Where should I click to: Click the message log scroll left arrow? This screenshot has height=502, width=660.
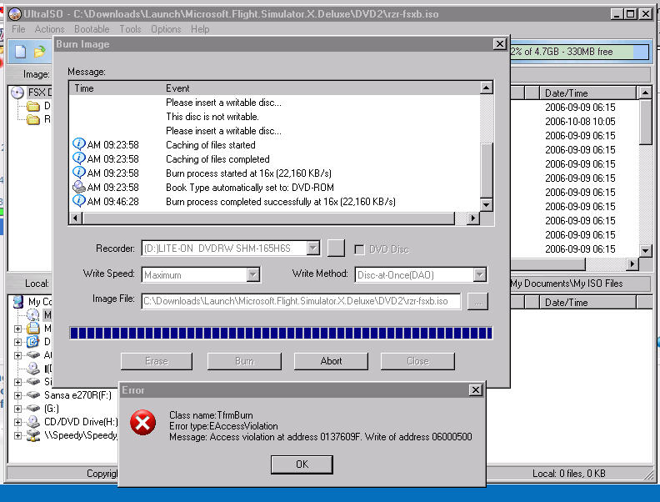pos(76,218)
